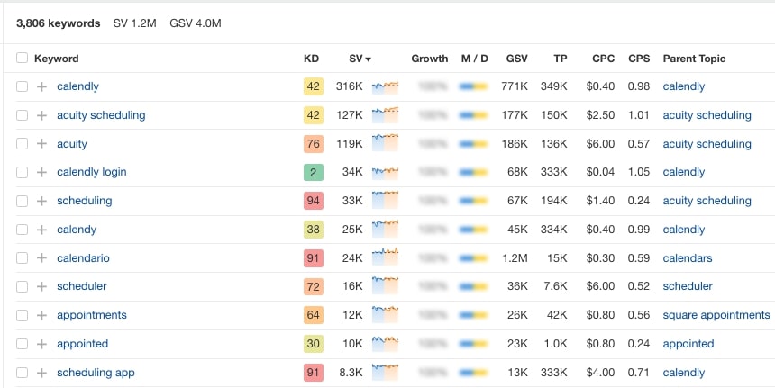View the trend sparkline for calendly login
The width and height of the screenshot is (775, 388).
coord(385,172)
